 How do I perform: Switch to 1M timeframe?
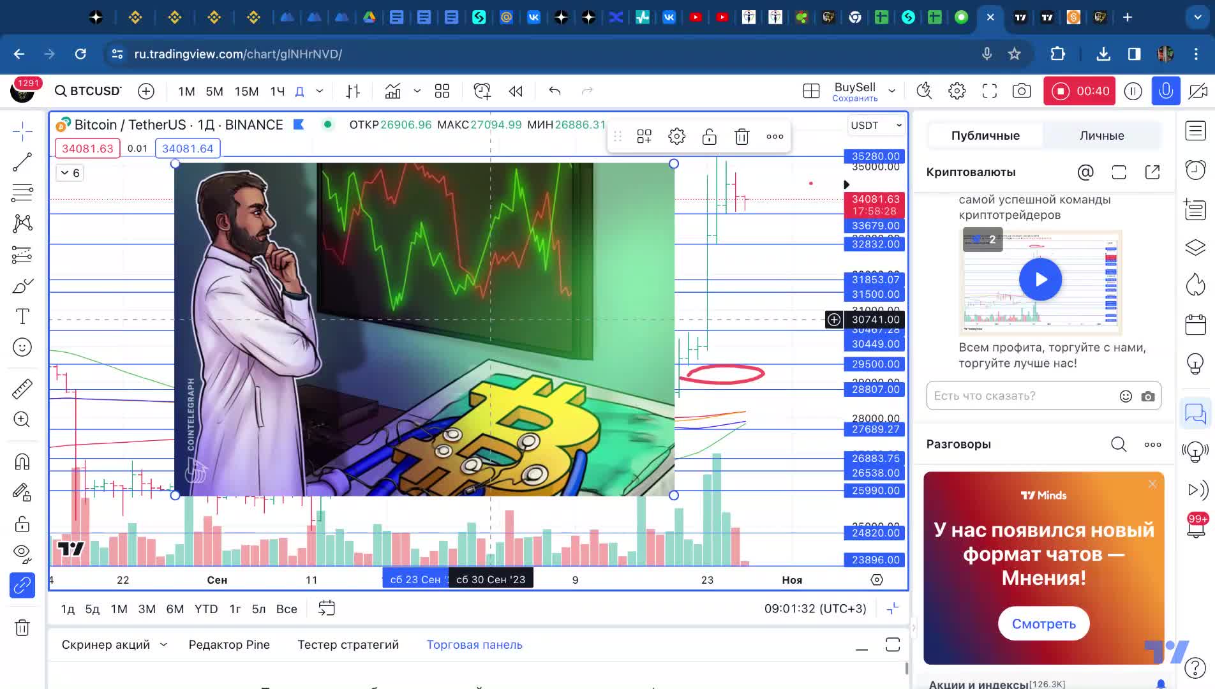tap(186, 91)
